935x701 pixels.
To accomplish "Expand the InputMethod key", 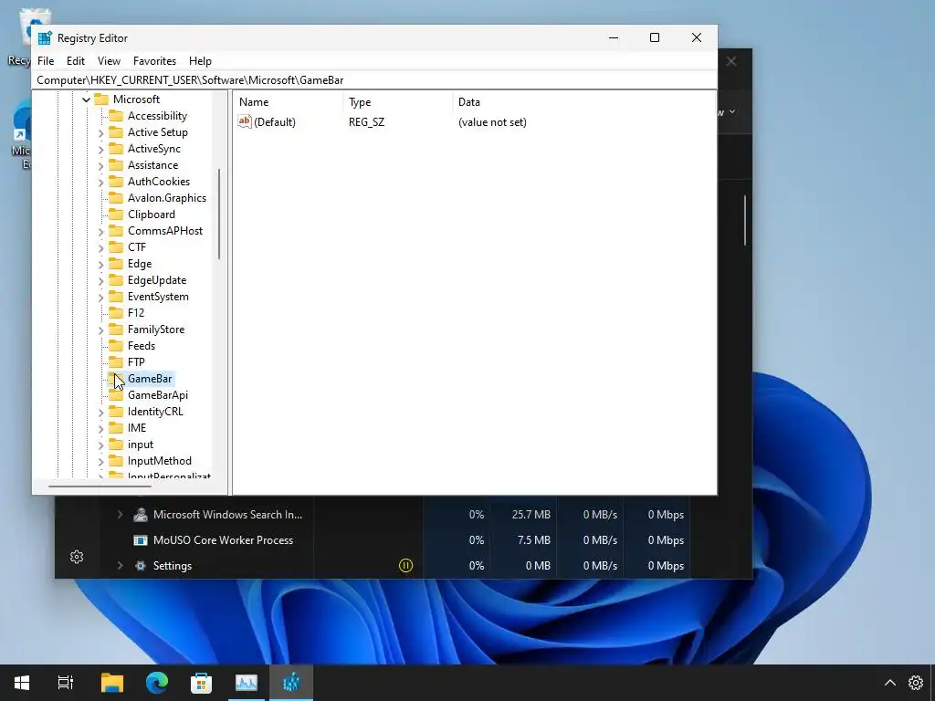I will 100,461.
